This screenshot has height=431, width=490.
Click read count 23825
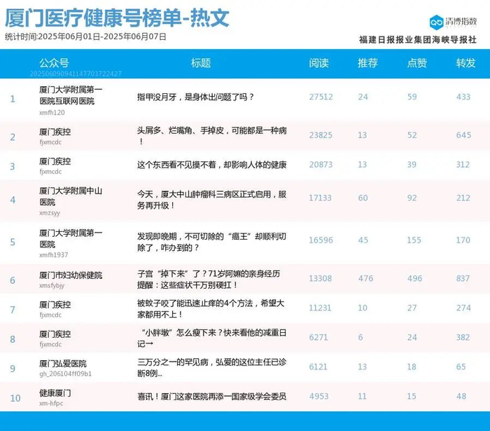tap(321, 135)
